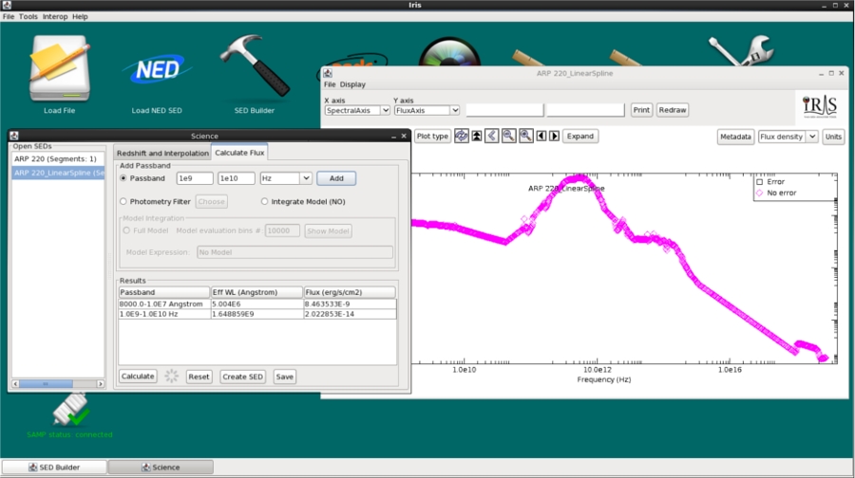Open the Tools menu
855x478 pixels.
(x=28, y=16)
